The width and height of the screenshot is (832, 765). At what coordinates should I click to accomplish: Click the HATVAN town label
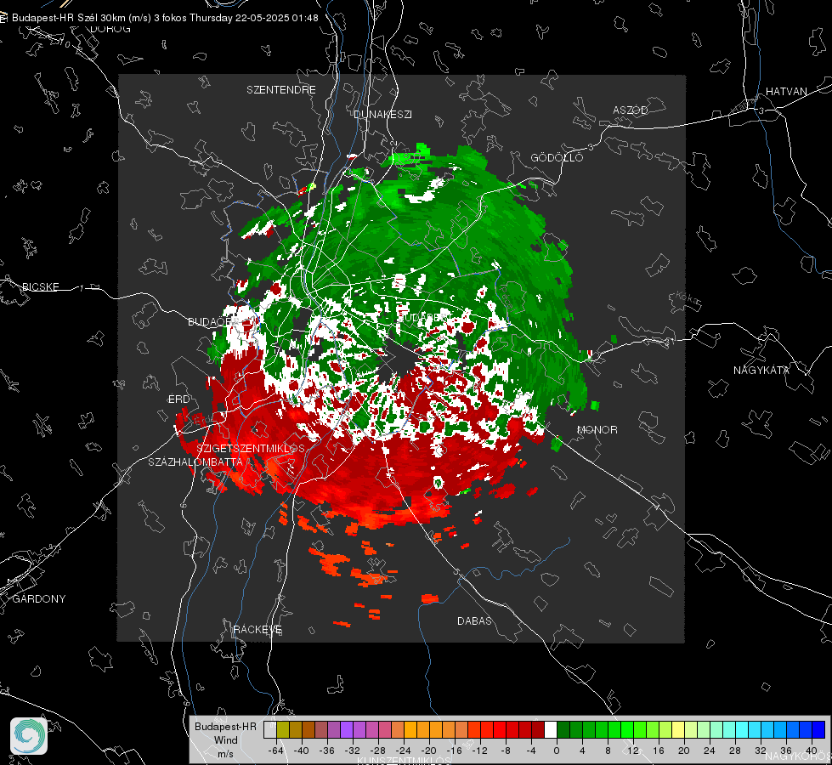[x=786, y=91]
